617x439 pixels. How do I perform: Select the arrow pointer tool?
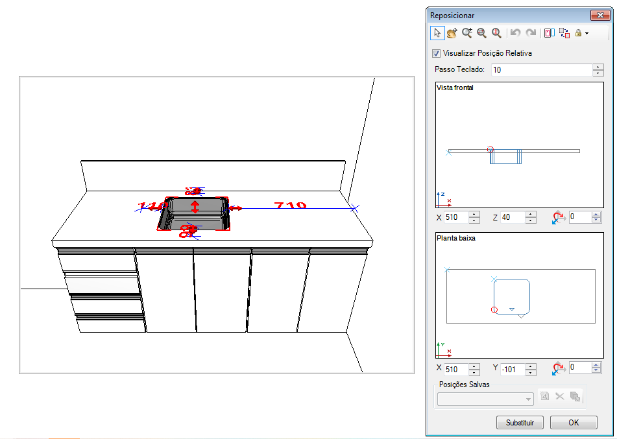click(437, 33)
